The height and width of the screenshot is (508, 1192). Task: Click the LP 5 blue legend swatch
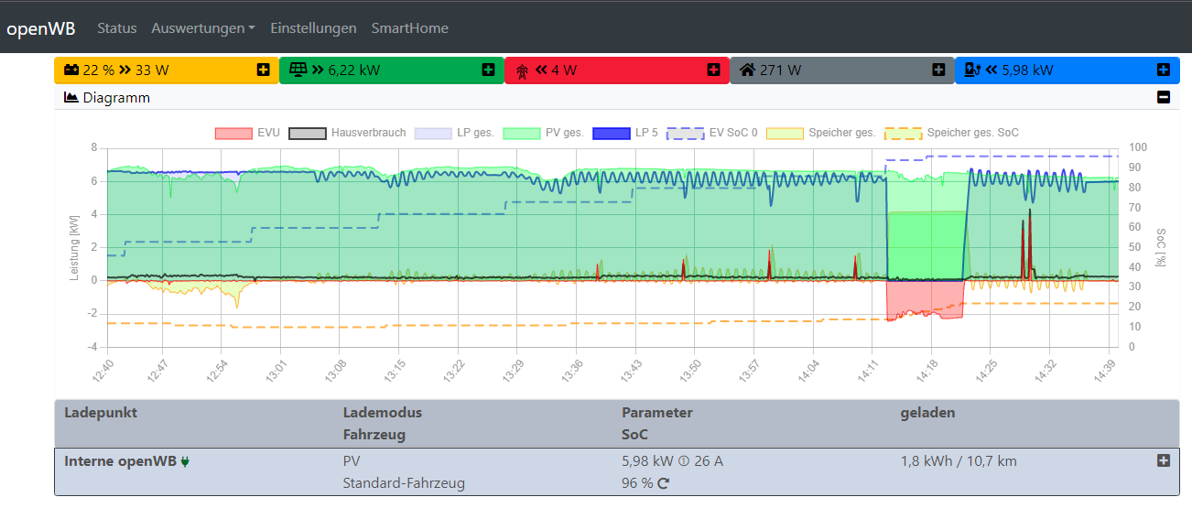click(612, 133)
